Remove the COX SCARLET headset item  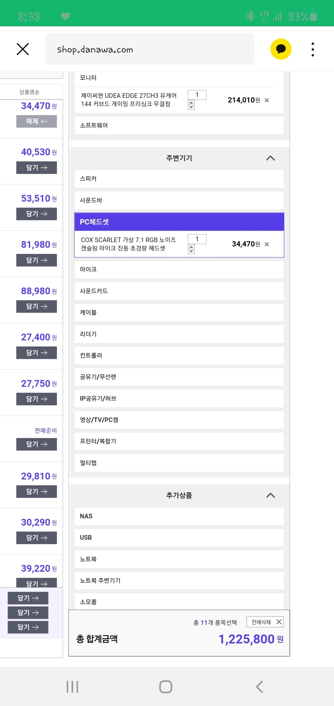pos(267,244)
